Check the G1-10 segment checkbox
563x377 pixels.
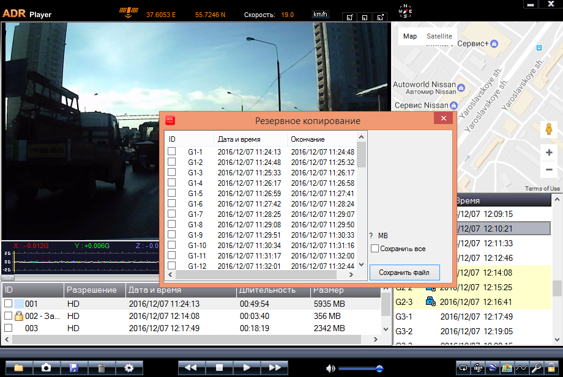click(x=171, y=245)
